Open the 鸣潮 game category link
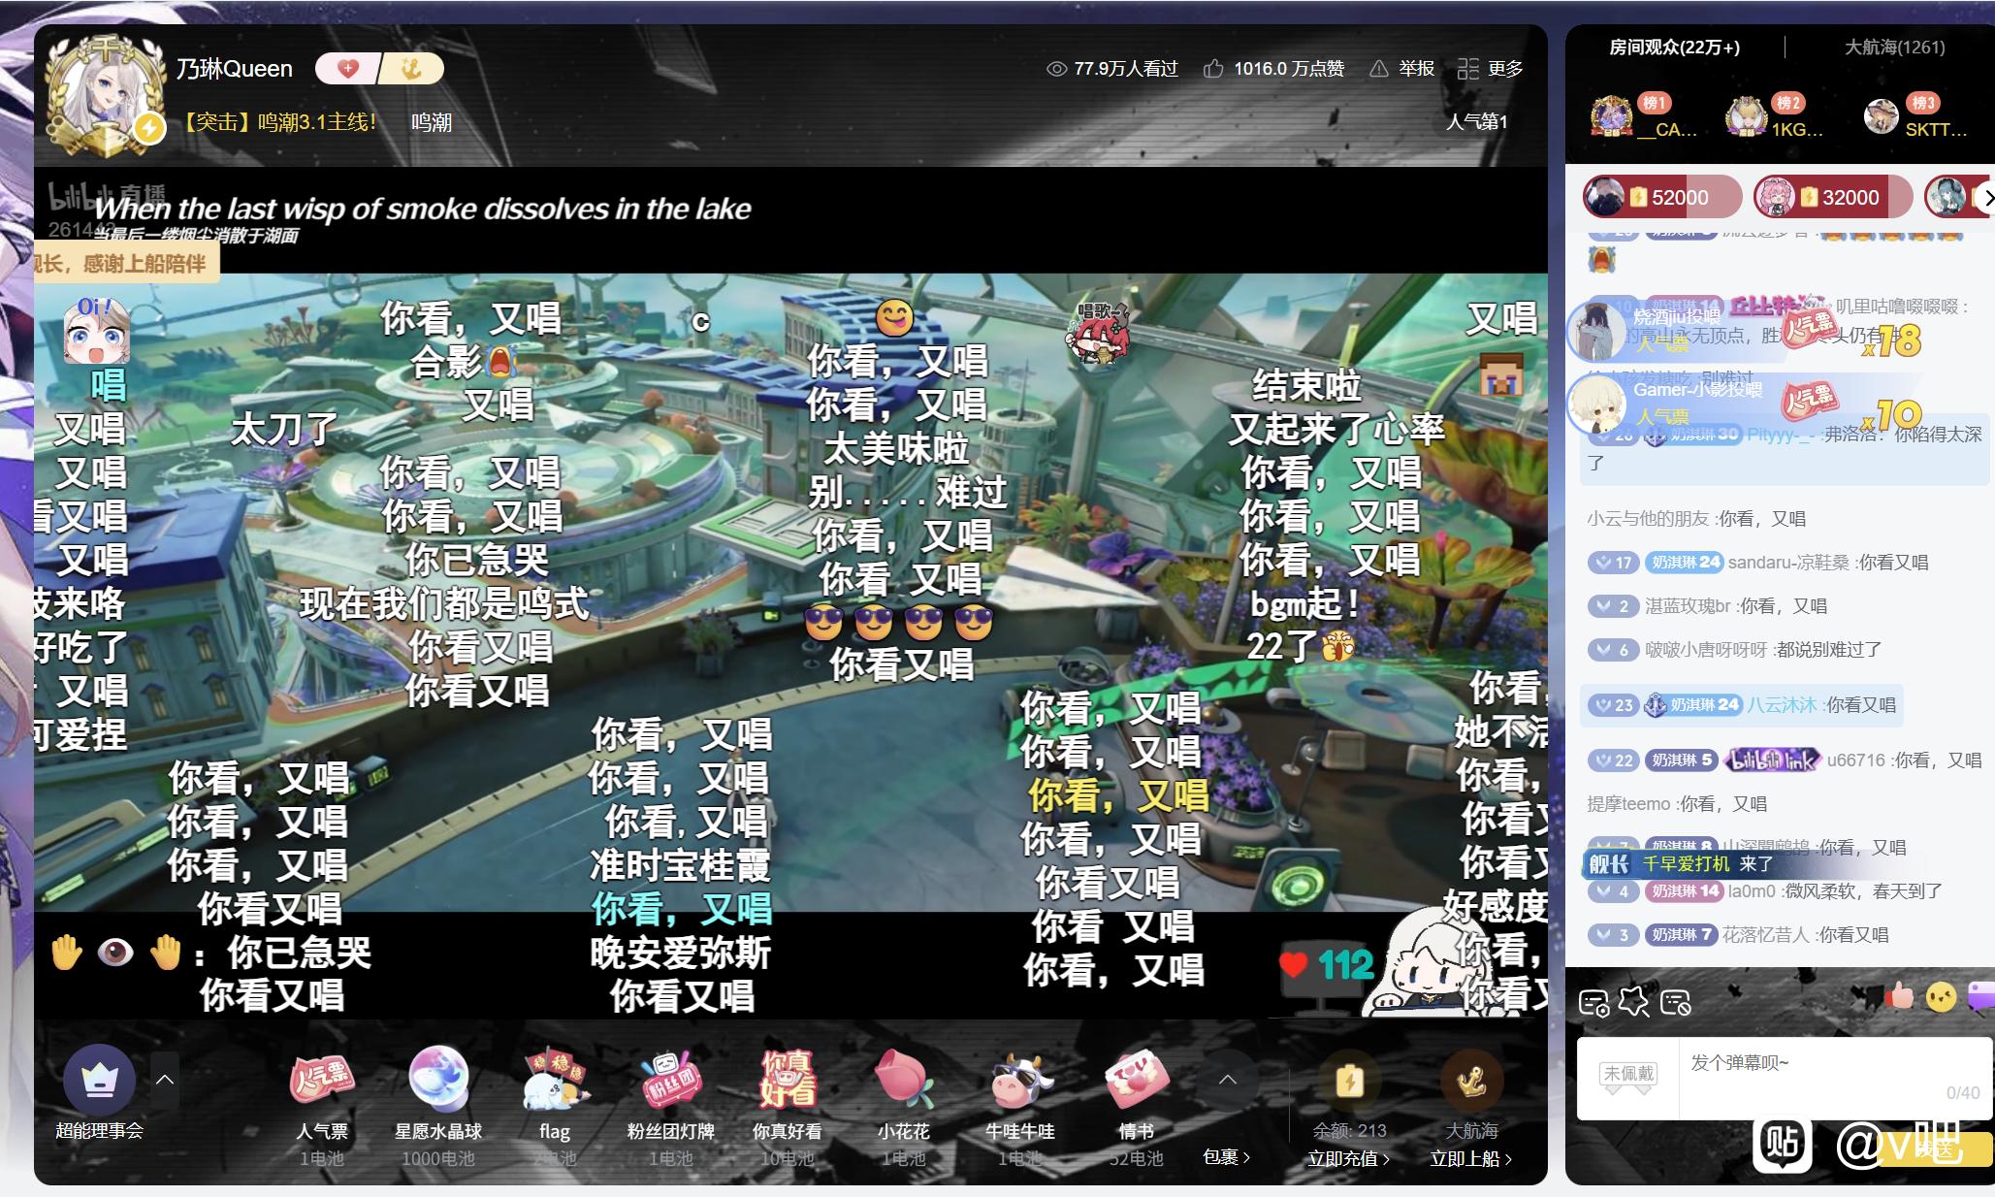The width and height of the screenshot is (1995, 1197). coord(432,123)
